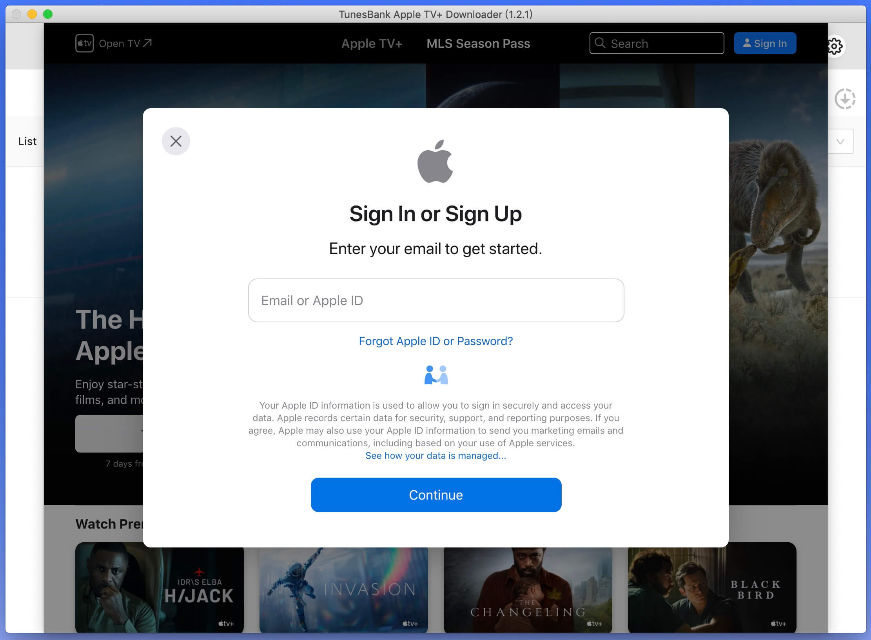Click the Email or Apple ID input field
871x640 pixels.
[435, 300]
